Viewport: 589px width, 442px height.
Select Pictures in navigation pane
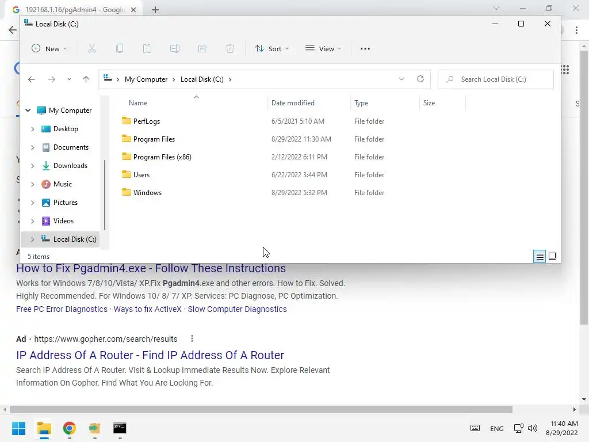coord(66,203)
